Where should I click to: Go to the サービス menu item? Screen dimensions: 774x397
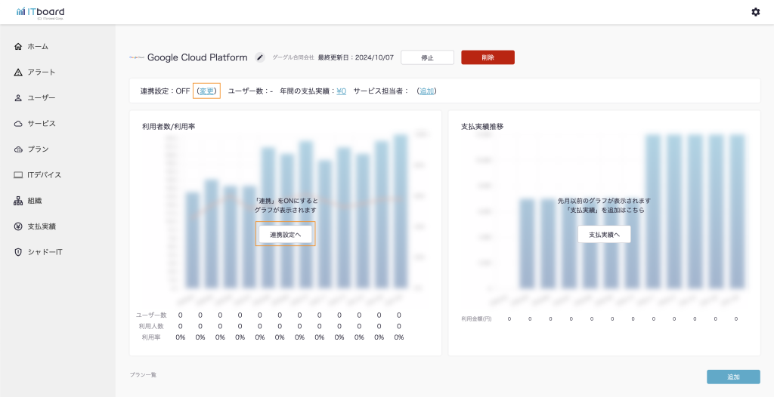(42, 124)
